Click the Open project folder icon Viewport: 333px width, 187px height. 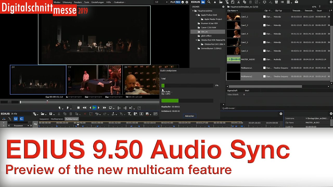pyautogui.click(x=42, y=114)
